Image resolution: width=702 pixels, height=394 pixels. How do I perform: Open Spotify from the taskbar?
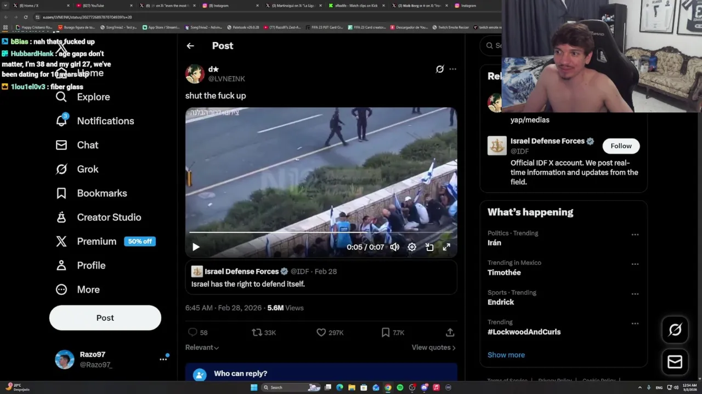pyautogui.click(x=400, y=387)
